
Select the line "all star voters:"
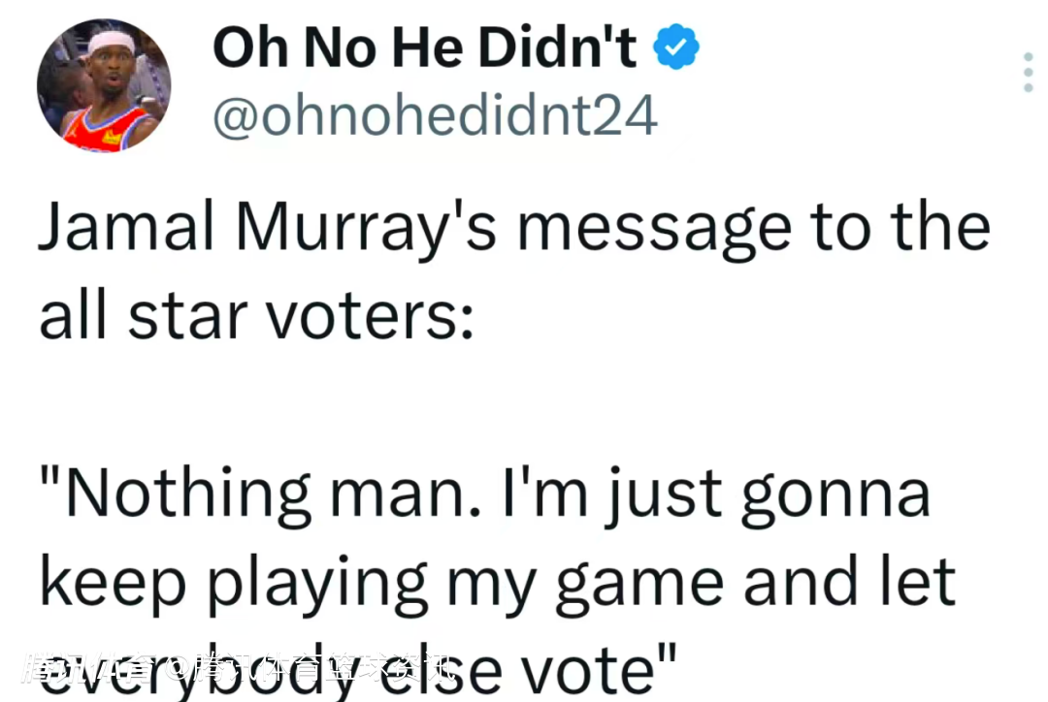[x=255, y=316]
